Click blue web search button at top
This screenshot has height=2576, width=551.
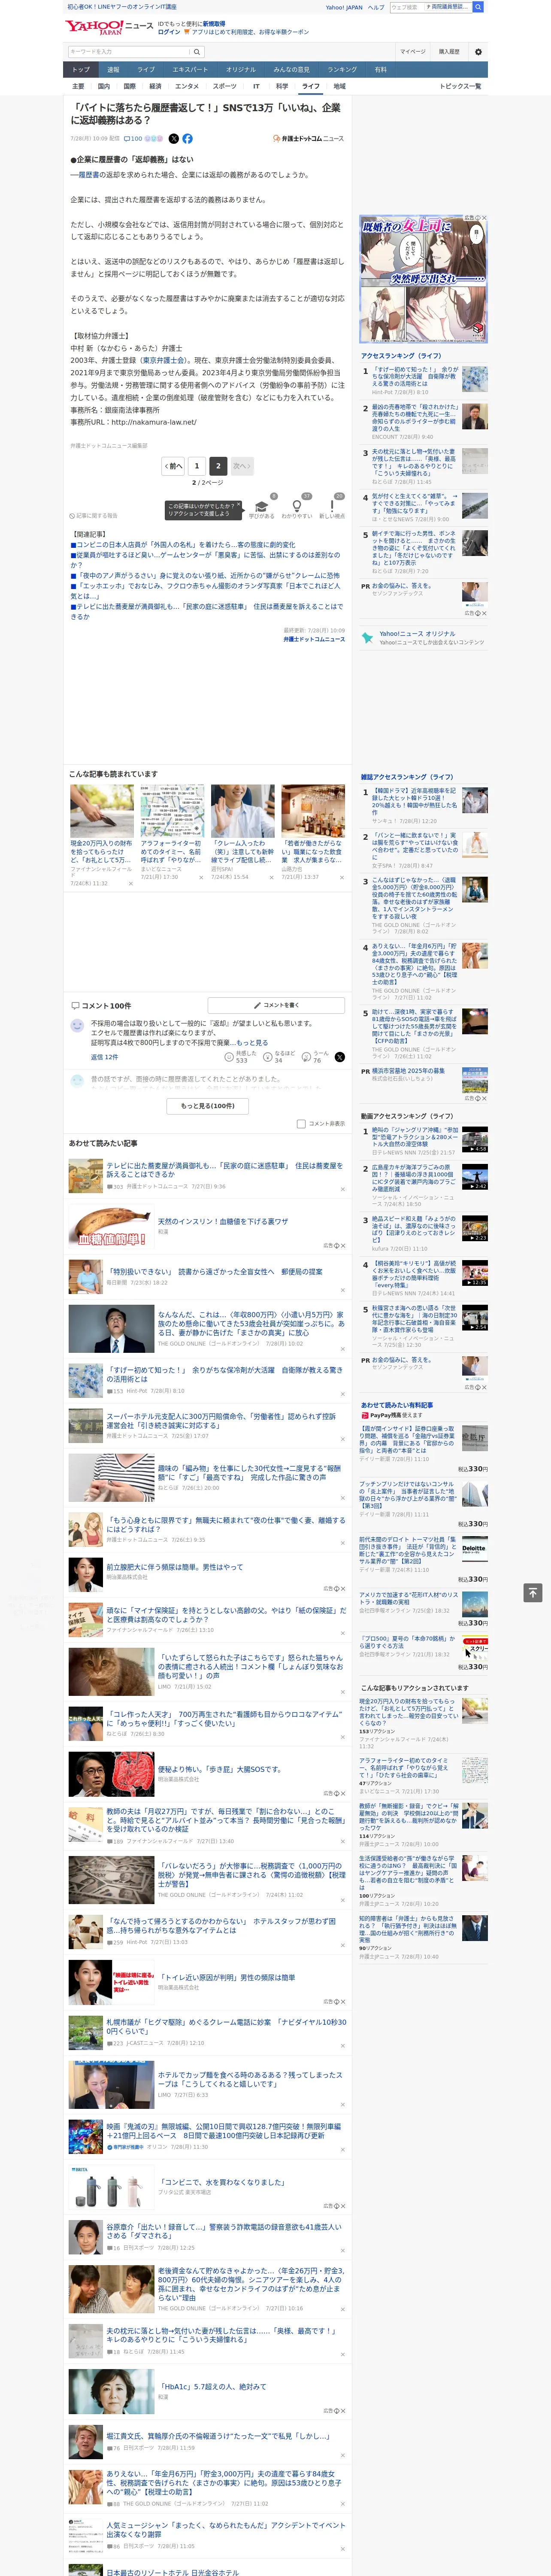[x=478, y=7]
